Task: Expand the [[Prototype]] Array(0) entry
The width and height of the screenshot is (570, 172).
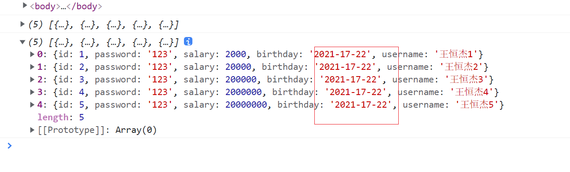Action: [32, 130]
